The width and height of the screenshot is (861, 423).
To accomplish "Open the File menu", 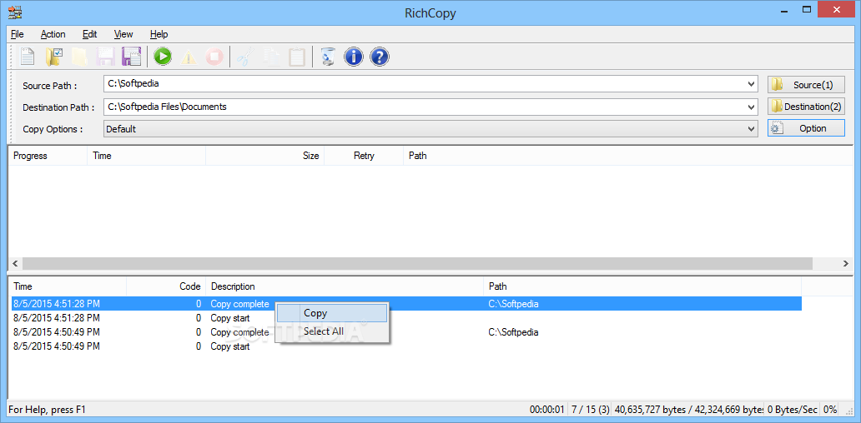I will 17,34.
